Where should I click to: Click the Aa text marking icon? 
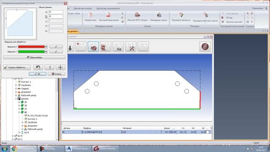pyautogui.click(x=118, y=47)
